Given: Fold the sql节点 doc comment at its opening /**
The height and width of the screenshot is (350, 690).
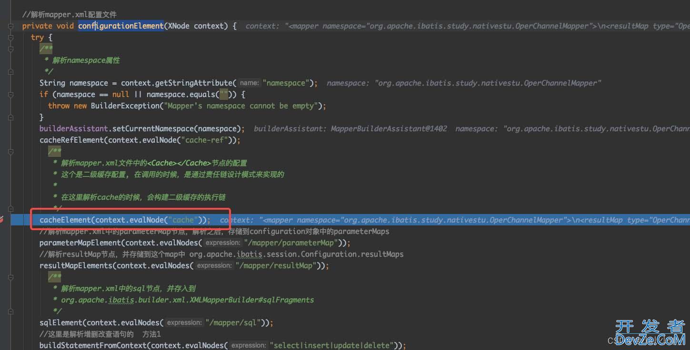Looking at the screenshot, I should 10,277.
